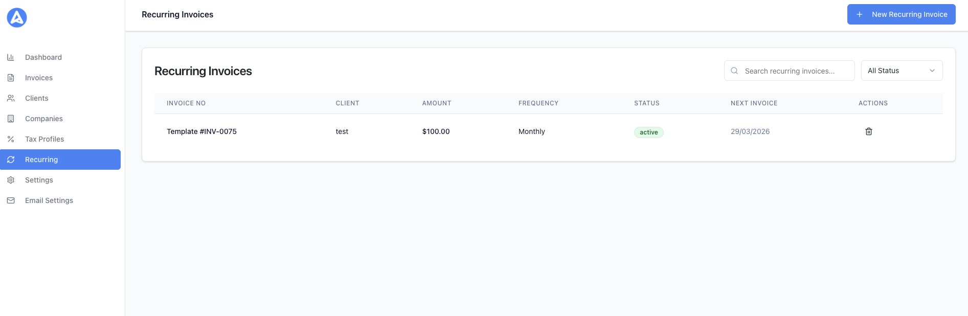Click the Email Settings envelope icon
This screenshot has height=316, width=968.
click(11, 200)
